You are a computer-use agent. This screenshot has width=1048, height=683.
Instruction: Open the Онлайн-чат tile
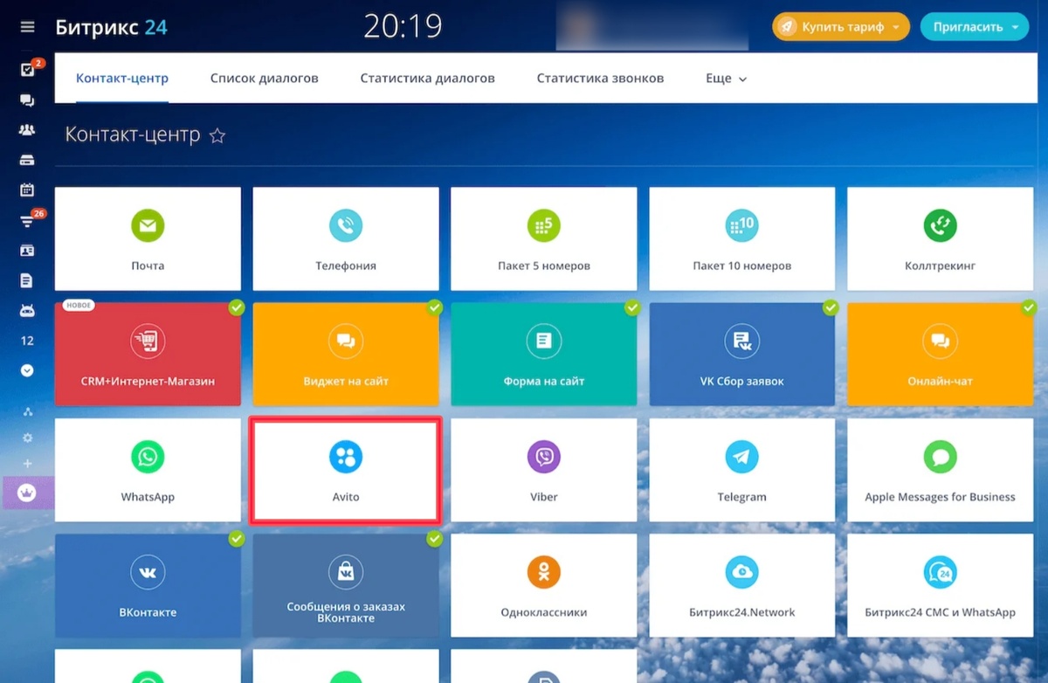click(x=941, y=354)
